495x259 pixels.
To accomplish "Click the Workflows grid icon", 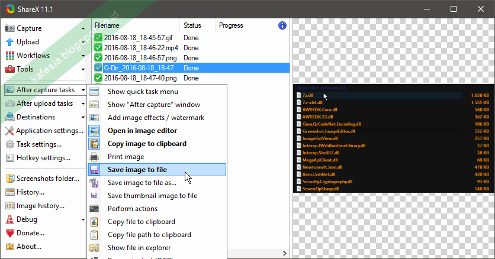I will (x=10, y=56).
